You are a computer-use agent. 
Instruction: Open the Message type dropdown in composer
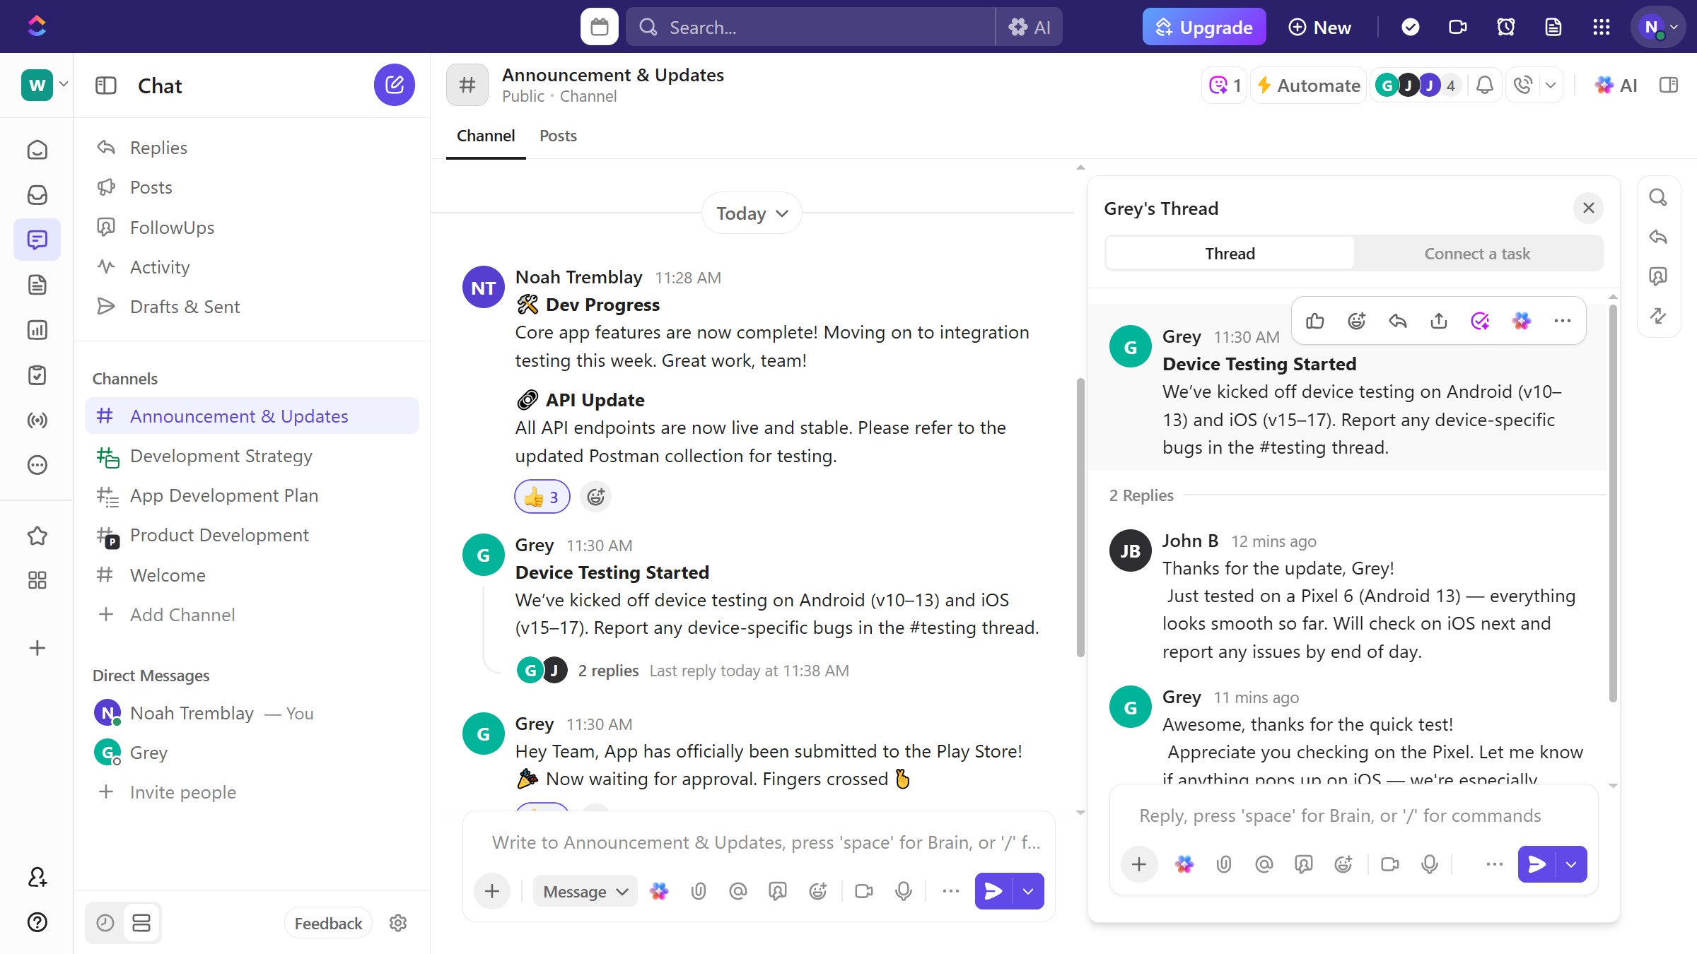(585, 891)
